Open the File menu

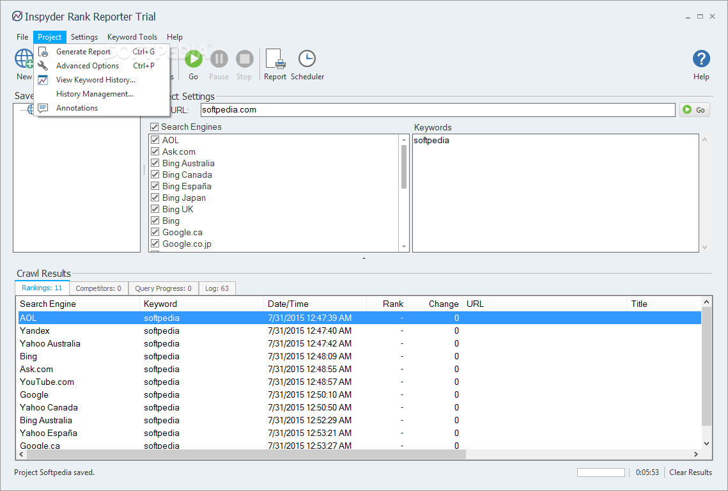tap(22, 36)
